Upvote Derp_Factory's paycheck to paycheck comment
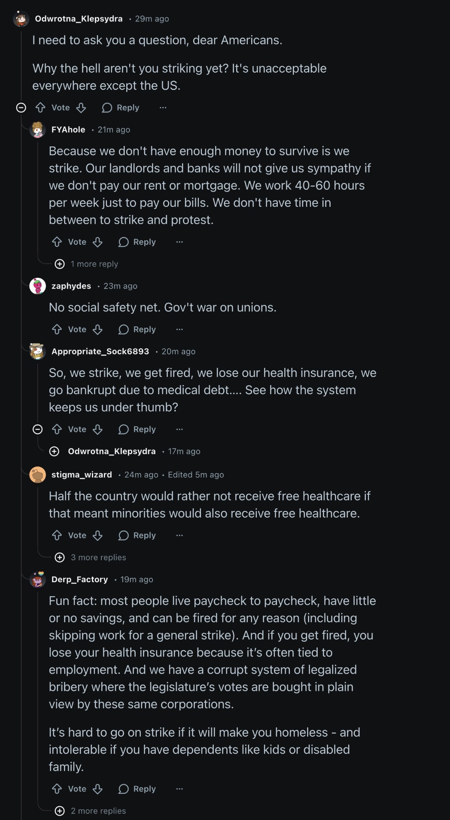The width and height of the screenshot is (450, 820). click(57, 789)
